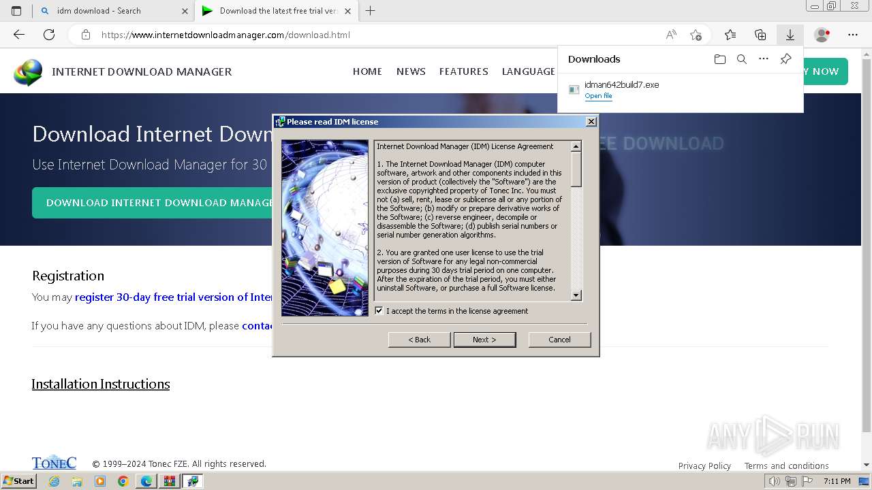
Task: Add this page to favorites
Action: (696, 35)
